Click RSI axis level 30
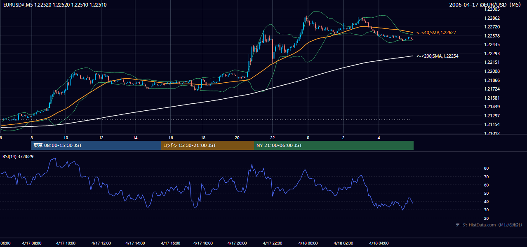 (487, 210)
